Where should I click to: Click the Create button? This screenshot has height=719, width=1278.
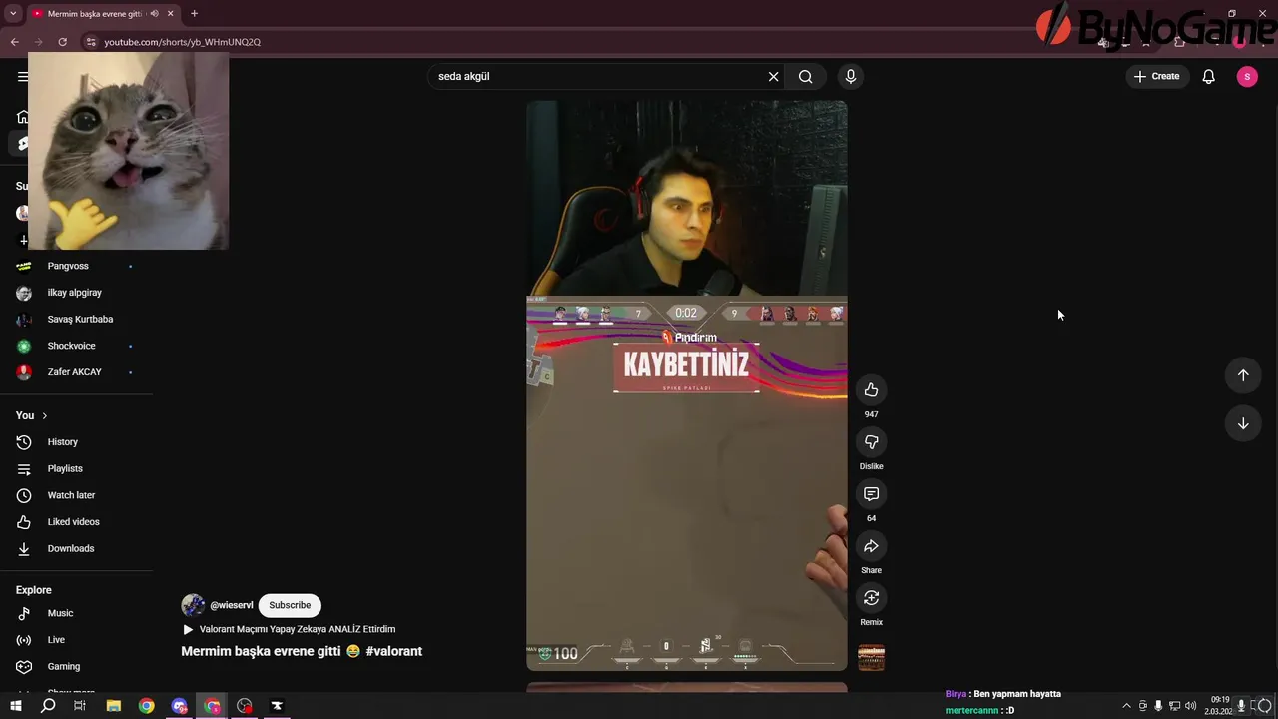point(1156,77)
